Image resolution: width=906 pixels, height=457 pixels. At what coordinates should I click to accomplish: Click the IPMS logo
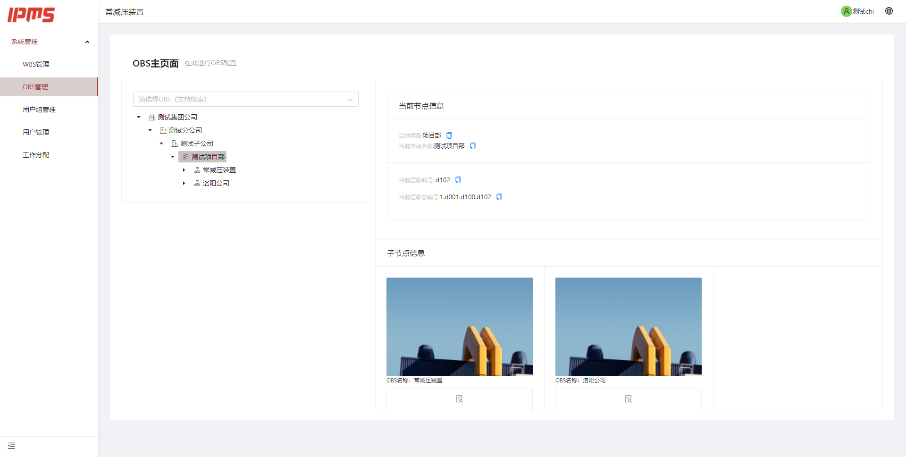[31, 15]
